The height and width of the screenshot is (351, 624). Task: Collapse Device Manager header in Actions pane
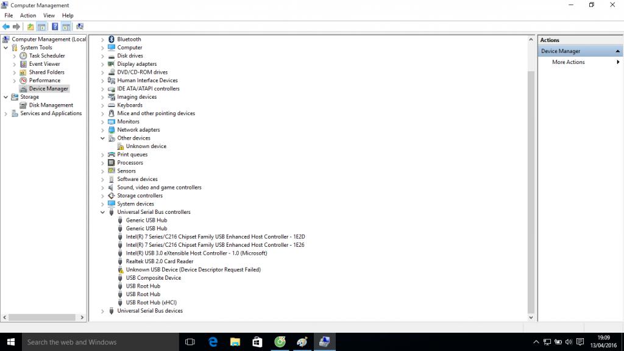618,51
